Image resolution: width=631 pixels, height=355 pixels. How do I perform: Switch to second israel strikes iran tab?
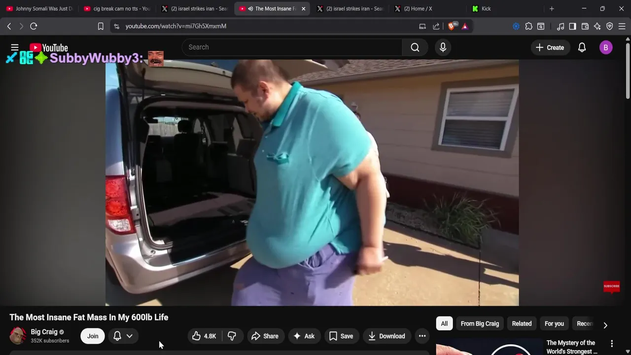tap(350, 8)
